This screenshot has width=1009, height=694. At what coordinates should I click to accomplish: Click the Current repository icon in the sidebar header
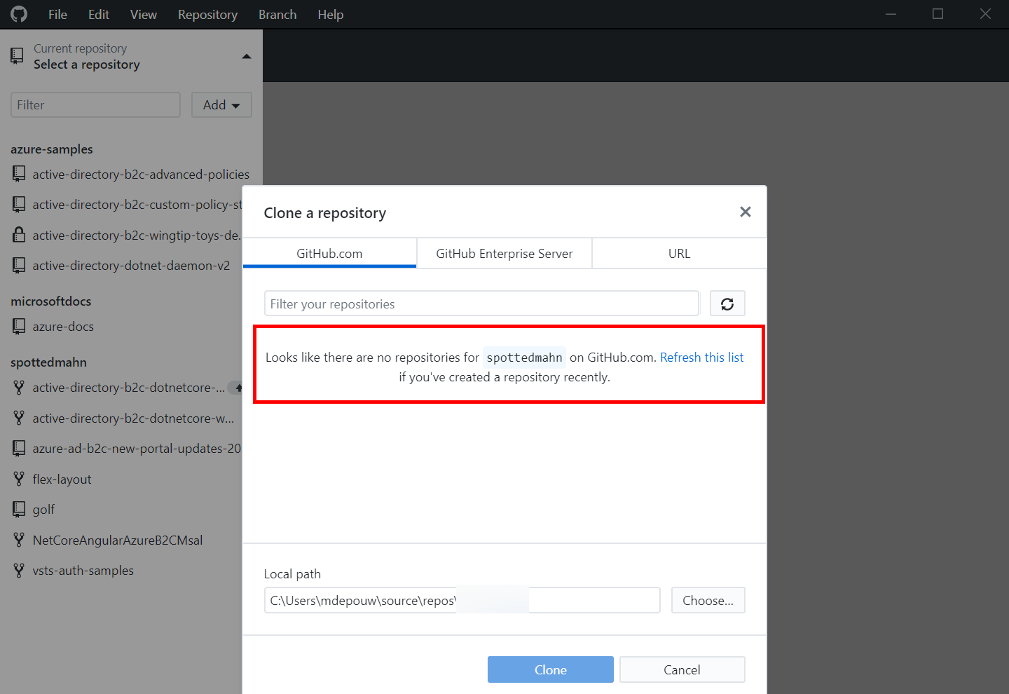pyautogui.click(x=17, y=55)
